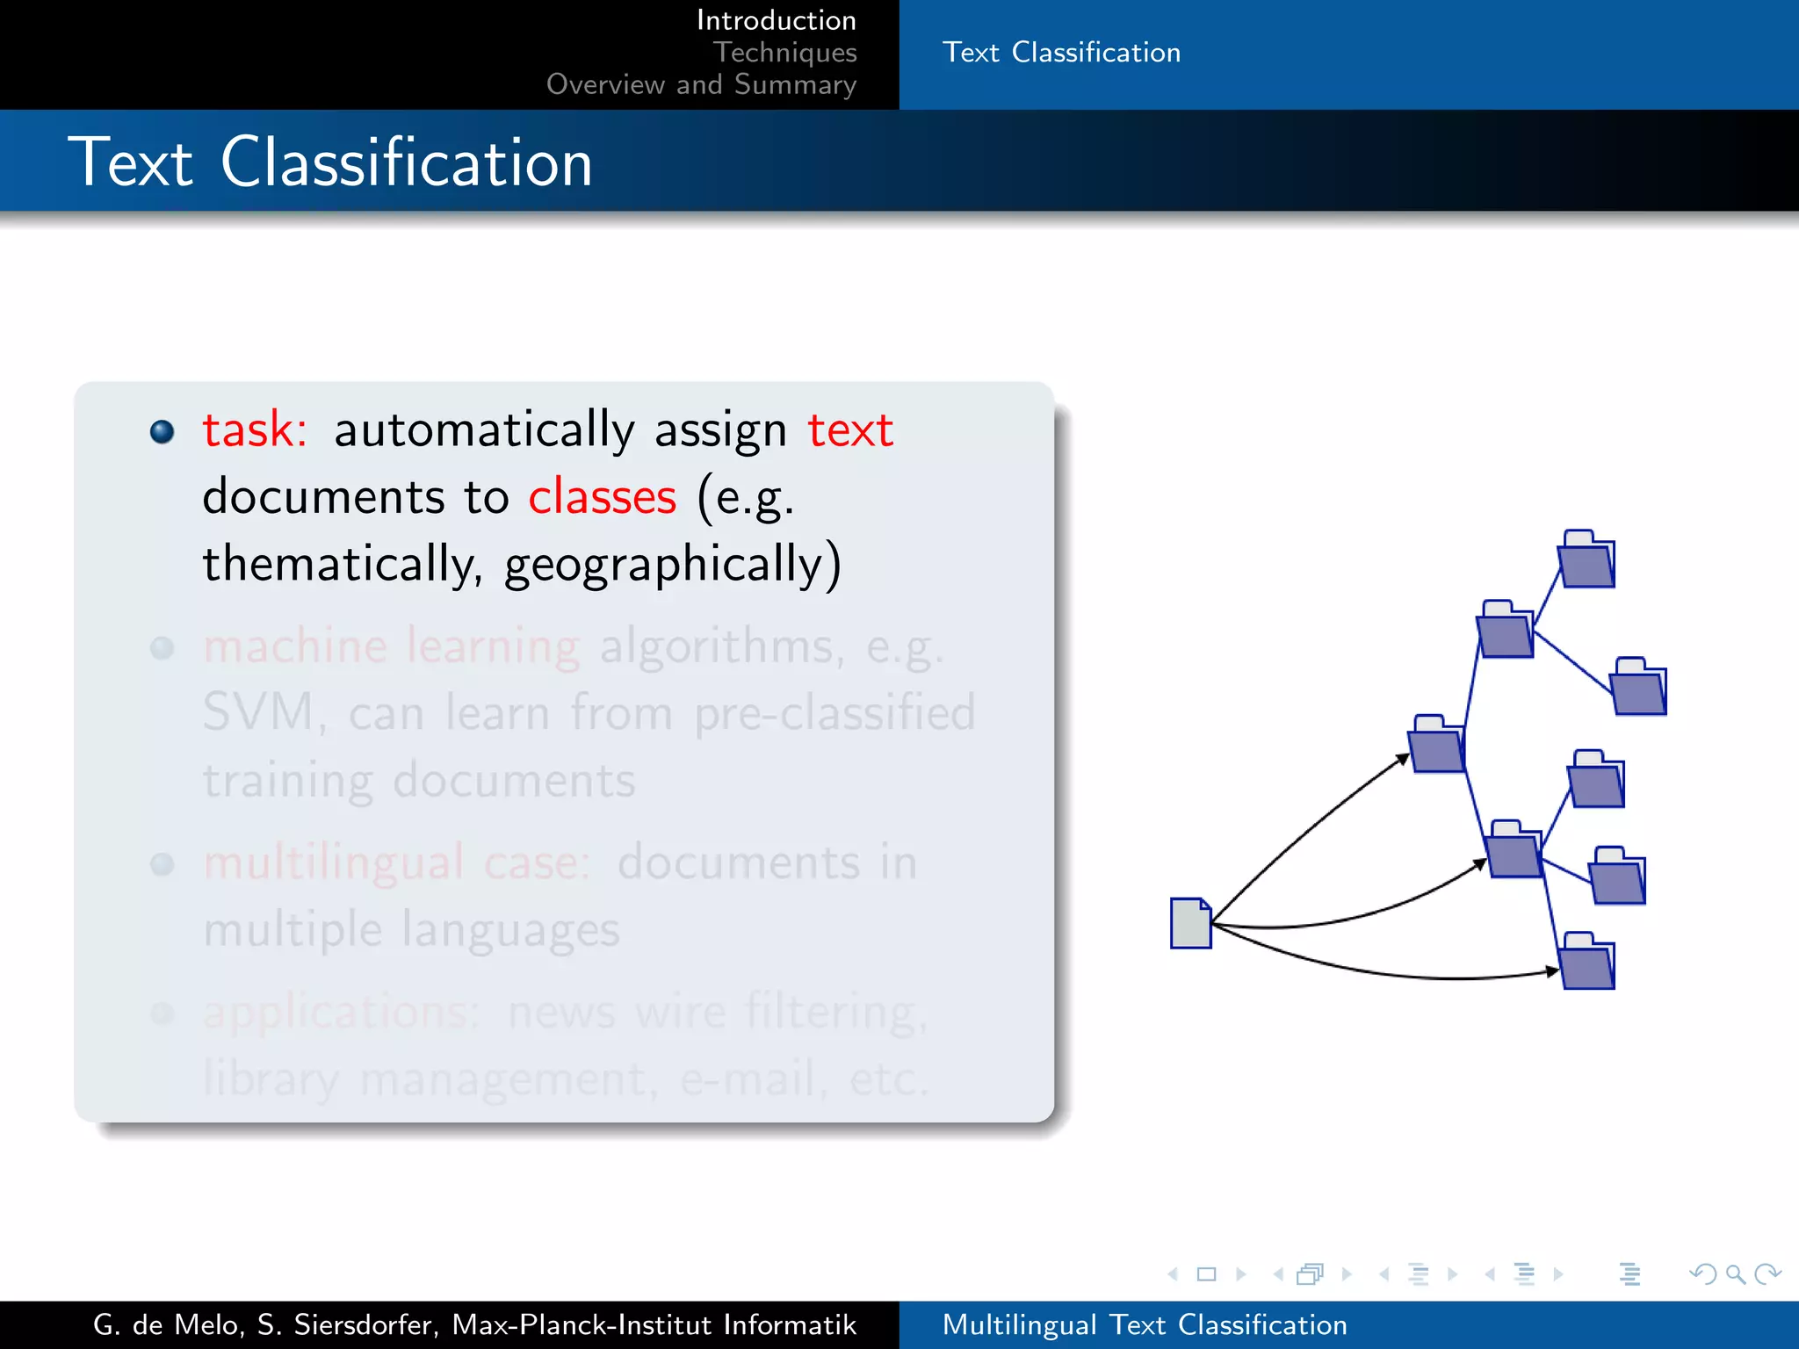
Task: Click the appendix lines icon in navigation bar
Action: click(x=1629, y=1274)
